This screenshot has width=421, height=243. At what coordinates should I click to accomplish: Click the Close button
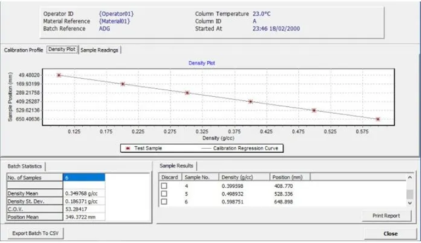[390, 233]
